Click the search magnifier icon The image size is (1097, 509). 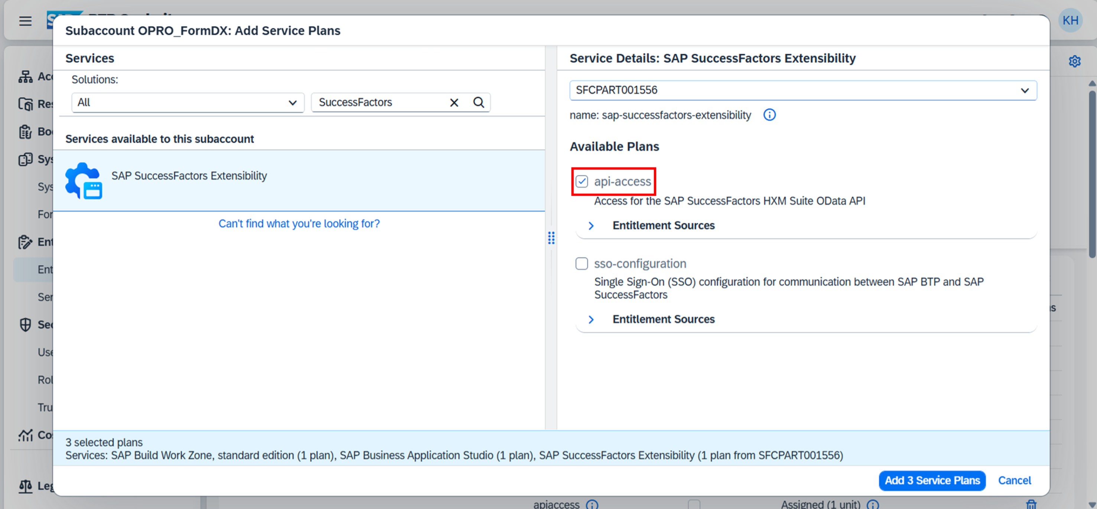pos(479,102)
